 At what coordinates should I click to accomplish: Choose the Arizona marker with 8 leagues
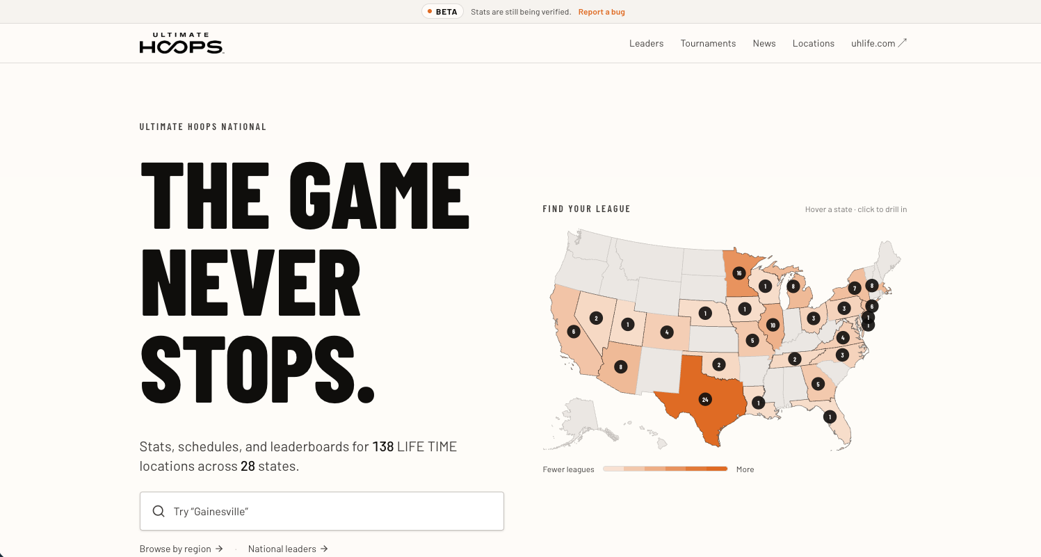(x=620, y=366)
